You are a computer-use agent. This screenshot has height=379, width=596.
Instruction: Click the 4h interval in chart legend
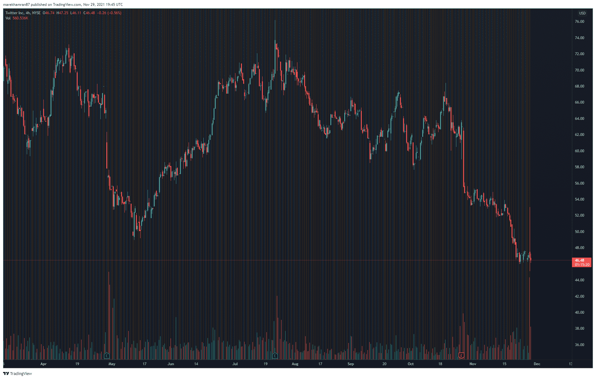pos(28,13)
